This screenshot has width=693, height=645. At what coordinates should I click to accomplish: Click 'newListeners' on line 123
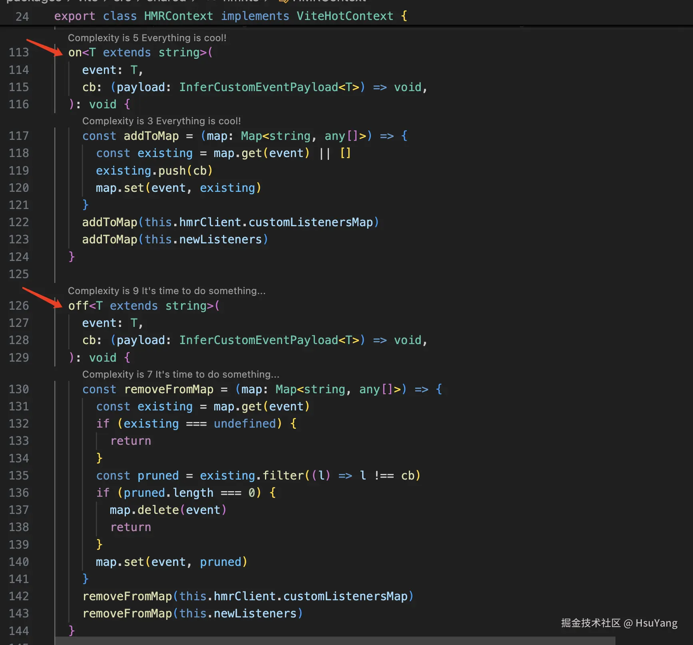(x=220, y=240)
